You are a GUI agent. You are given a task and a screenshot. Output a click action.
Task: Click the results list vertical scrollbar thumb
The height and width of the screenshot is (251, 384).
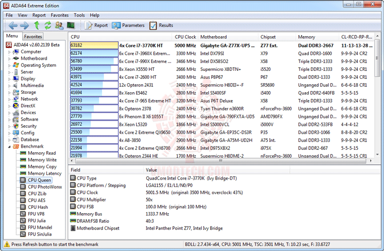point(377,59)
